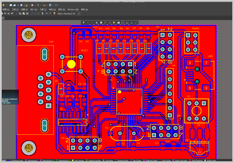This screenshot has width=234, height=163.
Task: Click the yellow place via icon in floating toolbar
Action: 114,23
